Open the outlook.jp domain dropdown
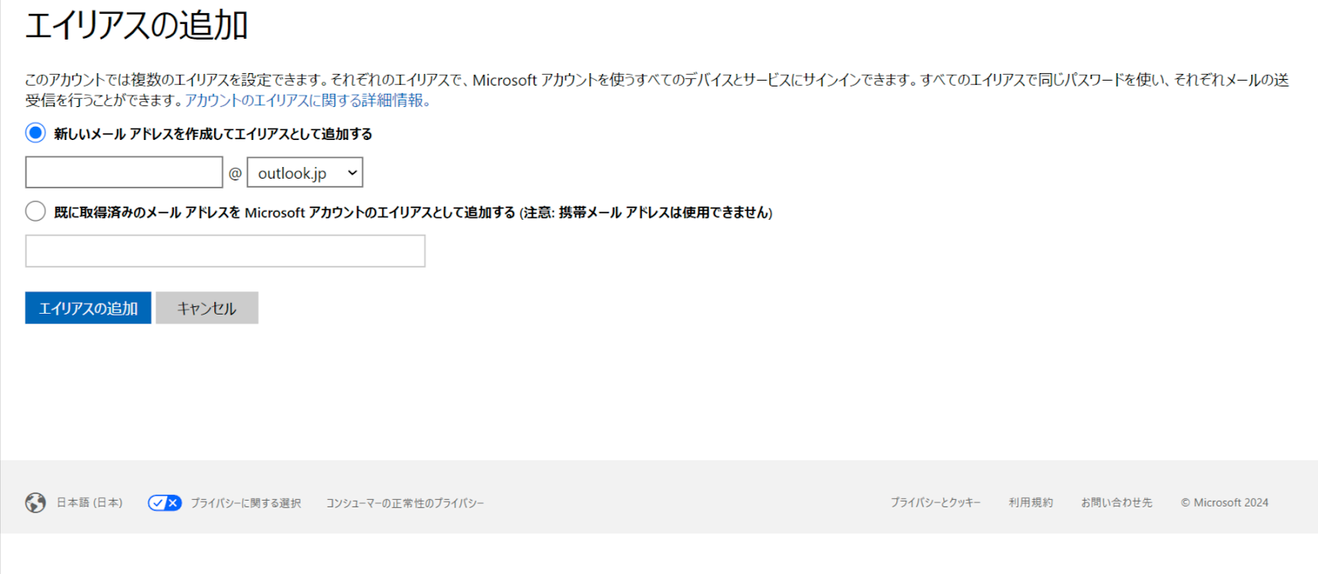Viewport: 1318px width, 574px height. 305,173
